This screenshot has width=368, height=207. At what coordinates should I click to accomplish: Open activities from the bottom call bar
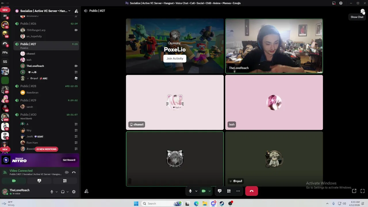(x=229, y=191)
